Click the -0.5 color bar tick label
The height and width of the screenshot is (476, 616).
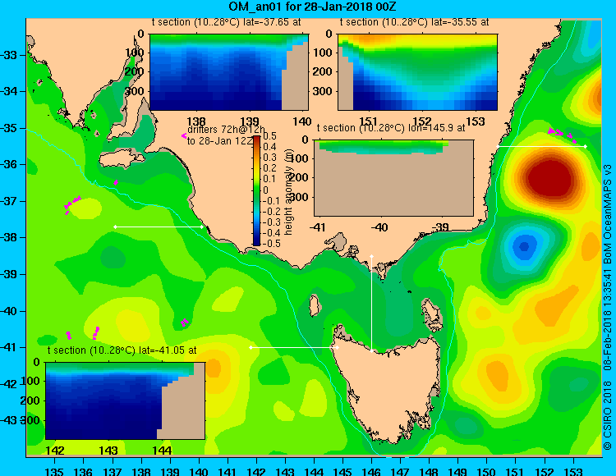coord(272,243)
